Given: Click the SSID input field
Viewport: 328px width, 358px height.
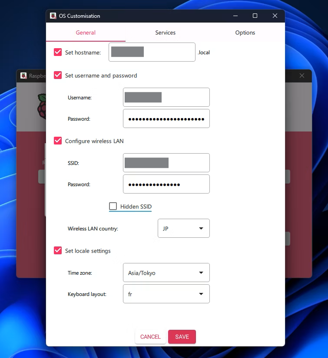Looking at the screenshot, I should pos(166,163).
